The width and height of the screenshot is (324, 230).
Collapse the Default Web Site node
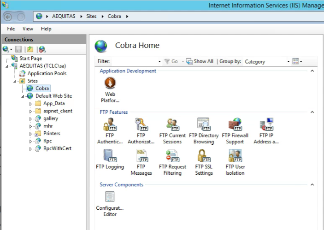click(23, 96)
